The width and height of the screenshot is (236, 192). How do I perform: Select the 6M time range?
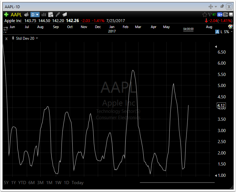[x=32, y=183]
